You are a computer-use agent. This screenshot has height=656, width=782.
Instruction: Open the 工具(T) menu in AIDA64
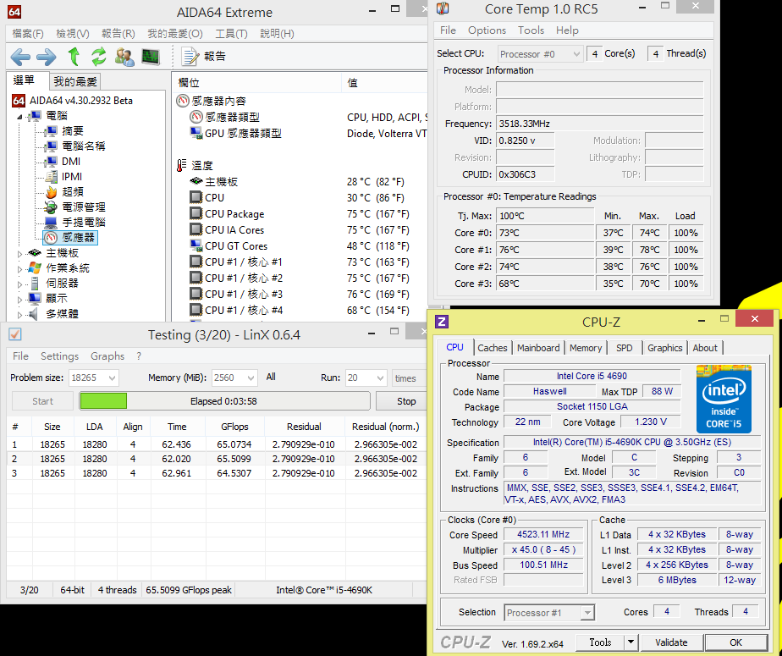(231, 34)
